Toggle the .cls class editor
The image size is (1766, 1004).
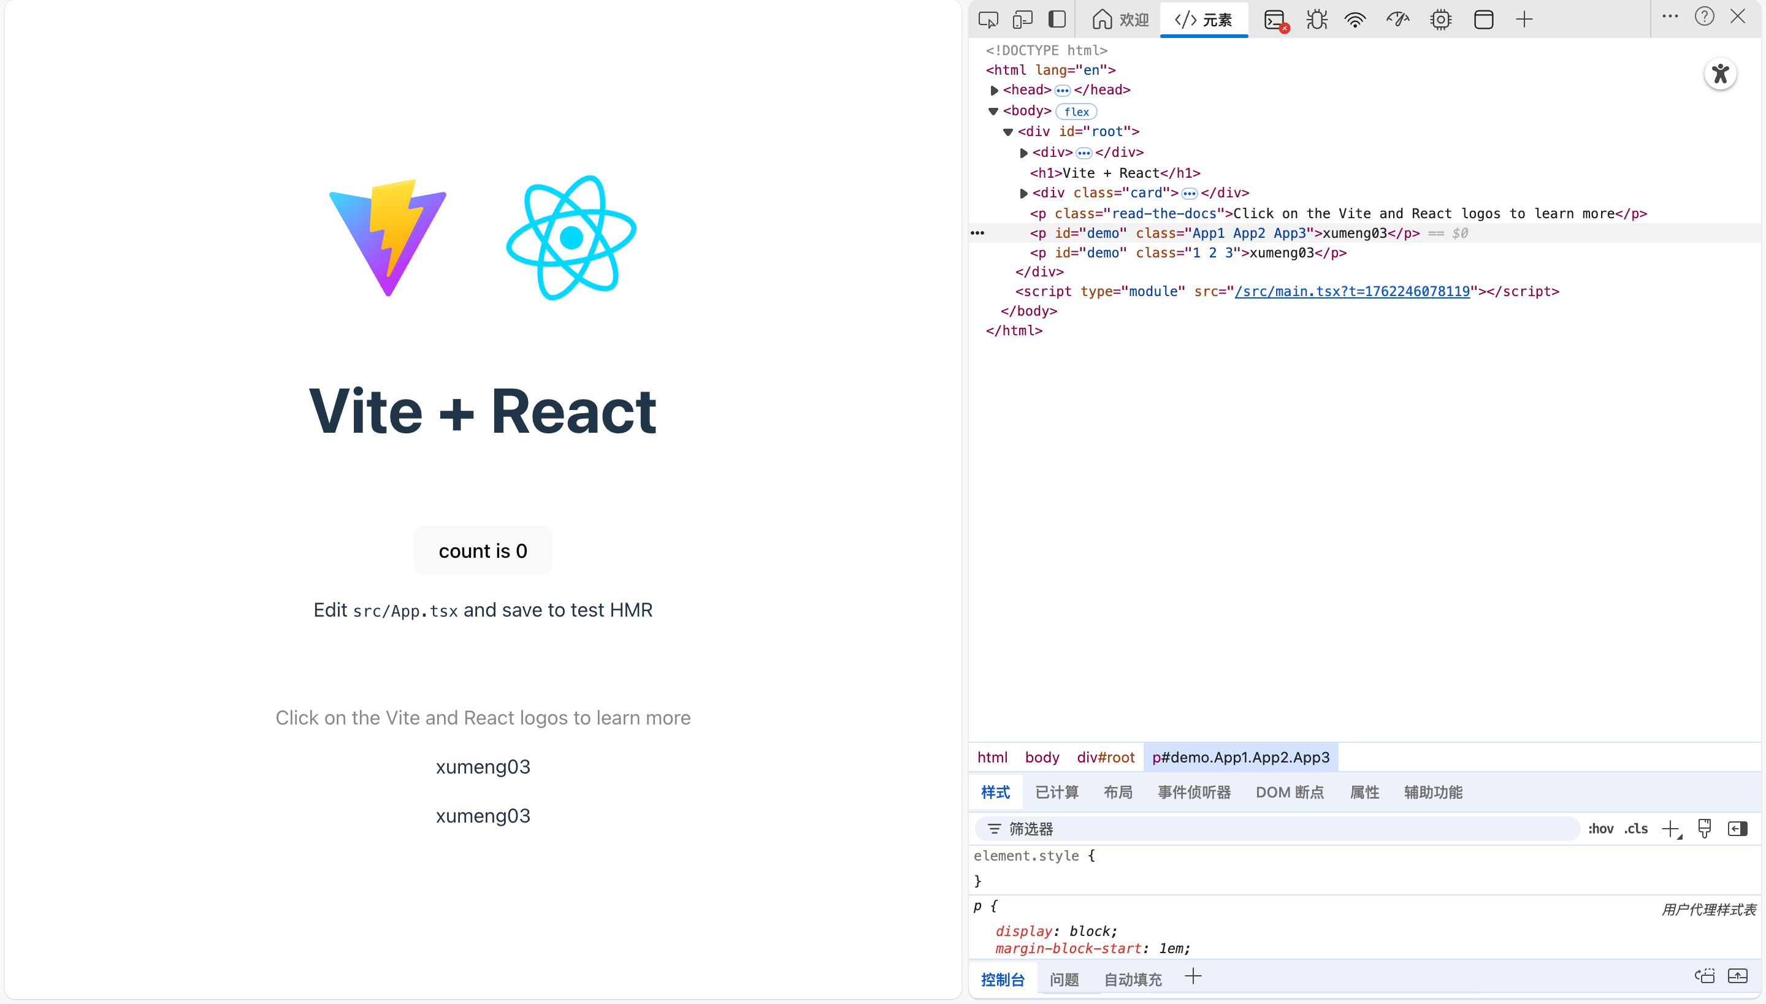click(1635, 829)
